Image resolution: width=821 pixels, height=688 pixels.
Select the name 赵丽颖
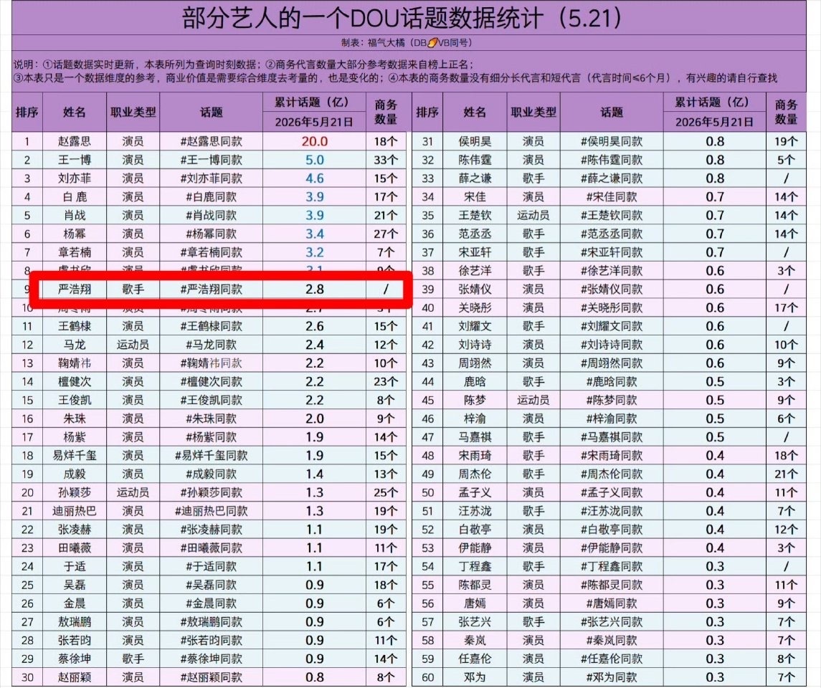coord(75,677)
